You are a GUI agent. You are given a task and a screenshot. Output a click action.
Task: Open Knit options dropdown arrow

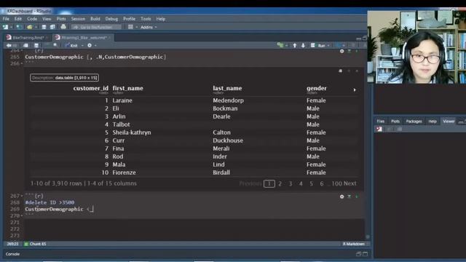(x=82, y=45)
